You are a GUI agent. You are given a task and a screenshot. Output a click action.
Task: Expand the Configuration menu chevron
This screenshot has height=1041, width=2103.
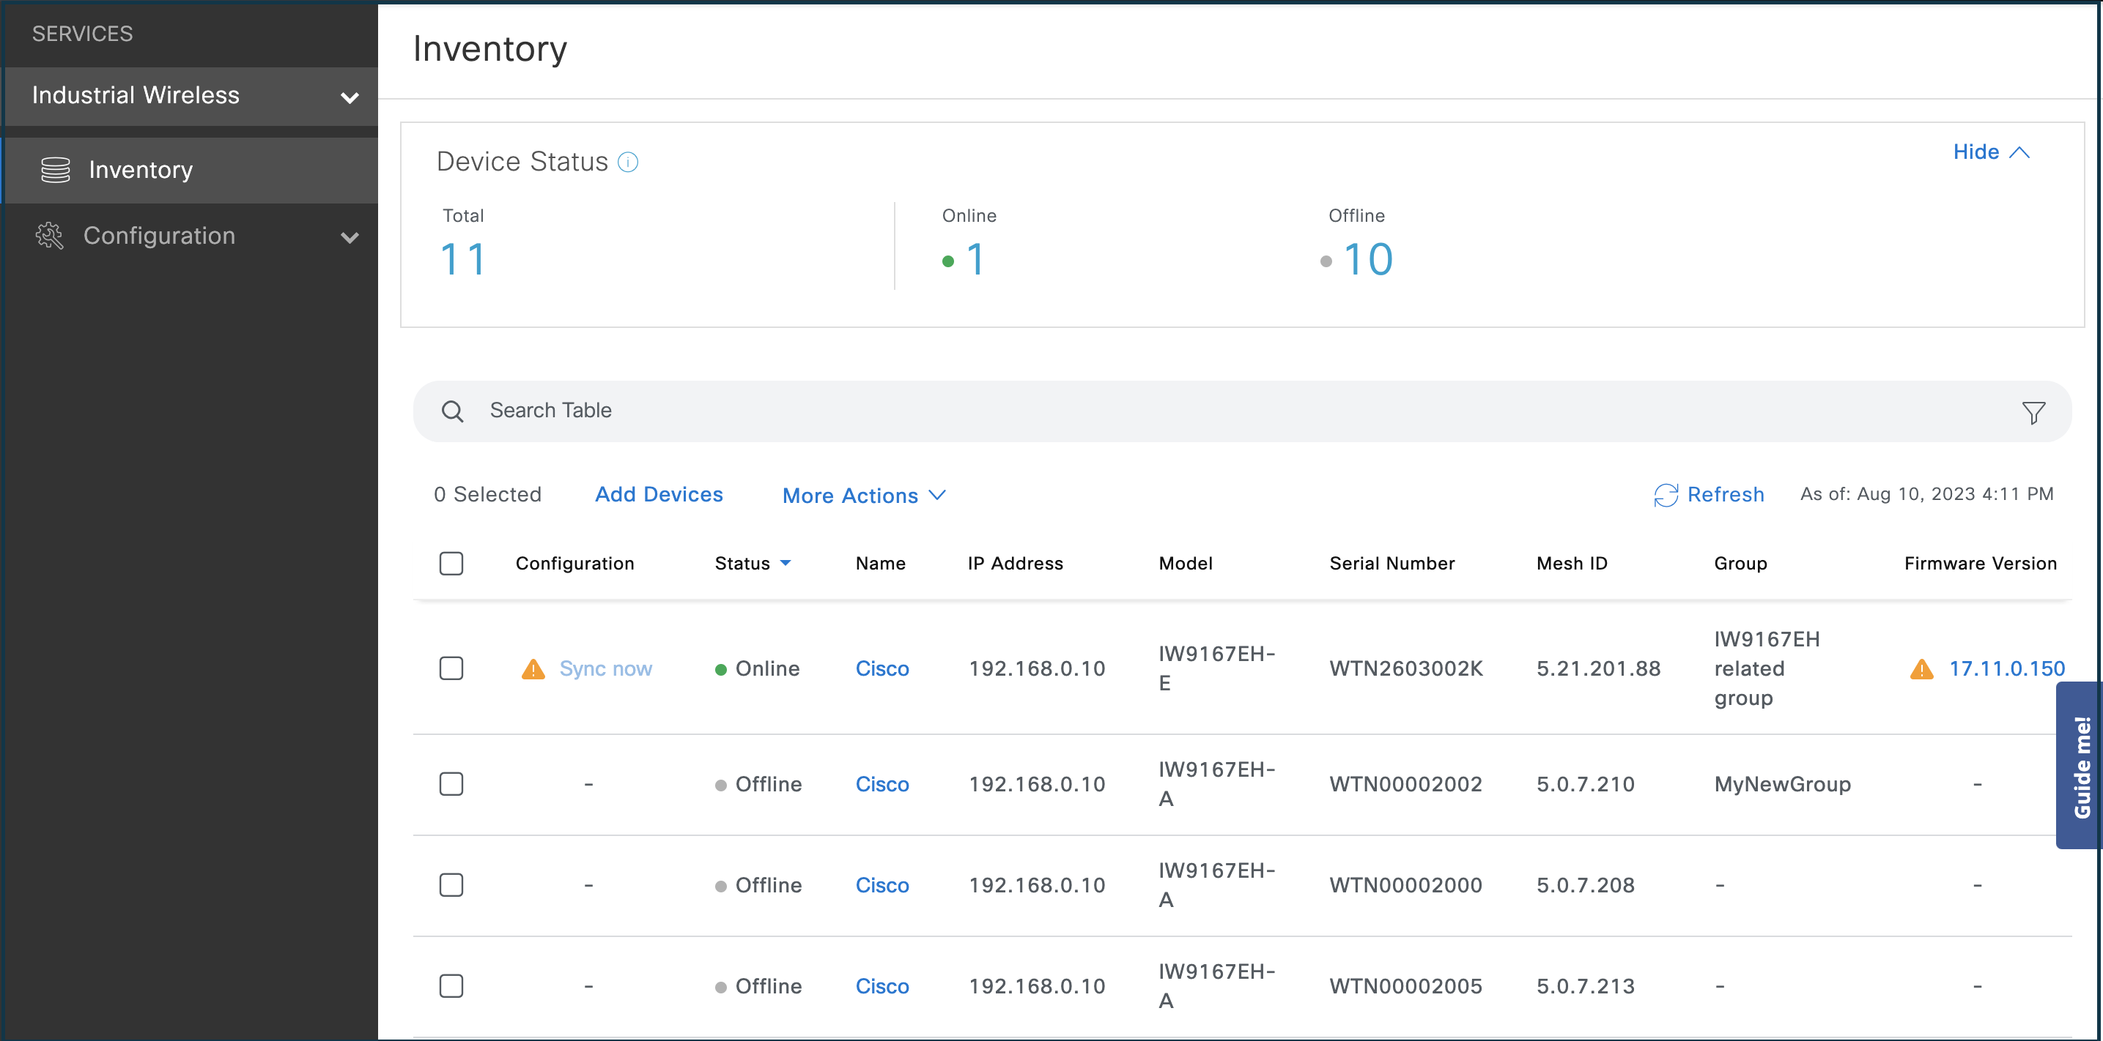(x=350, y=237)
